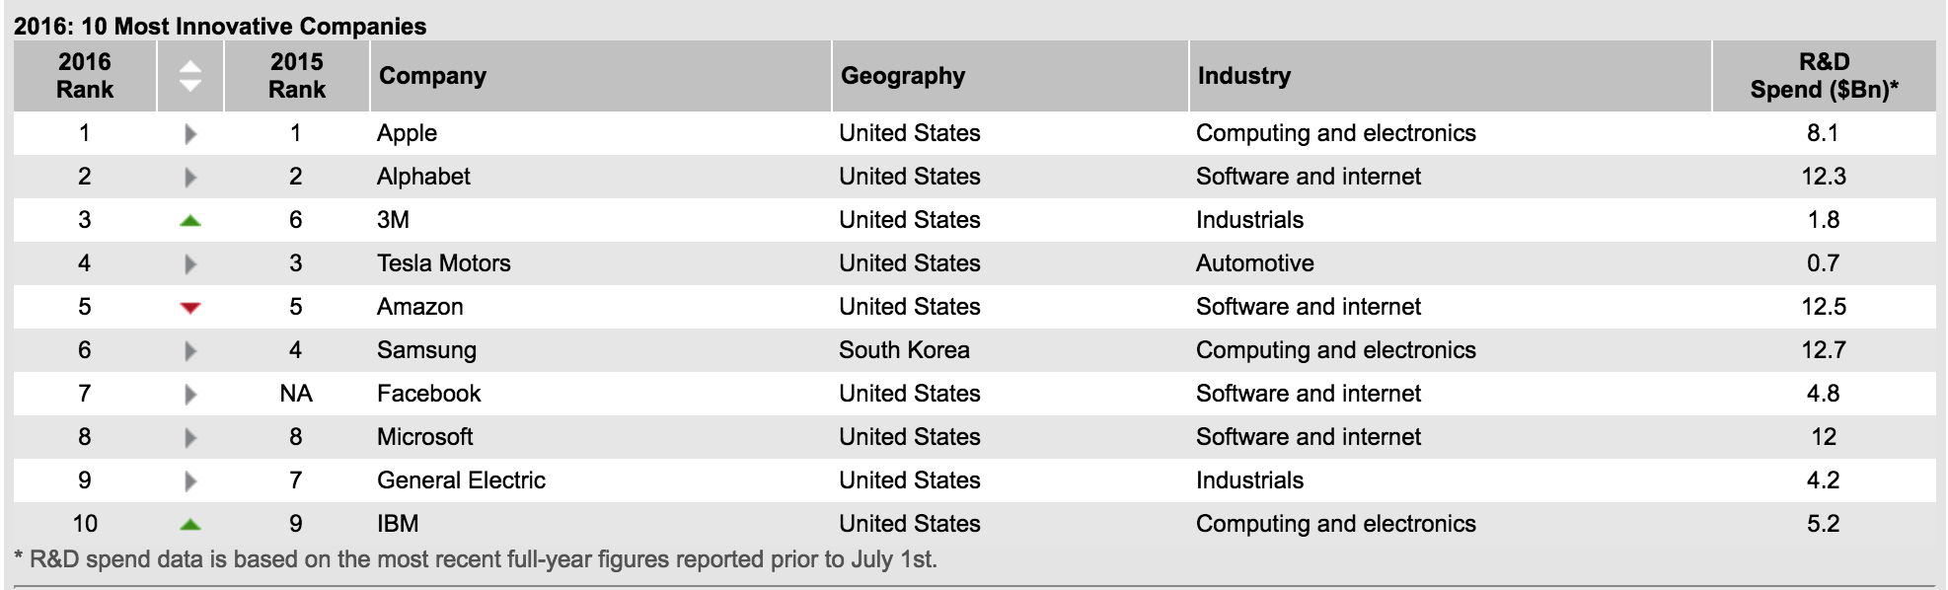
Task: Click the Company column header
Action: [x=432, y=76]
